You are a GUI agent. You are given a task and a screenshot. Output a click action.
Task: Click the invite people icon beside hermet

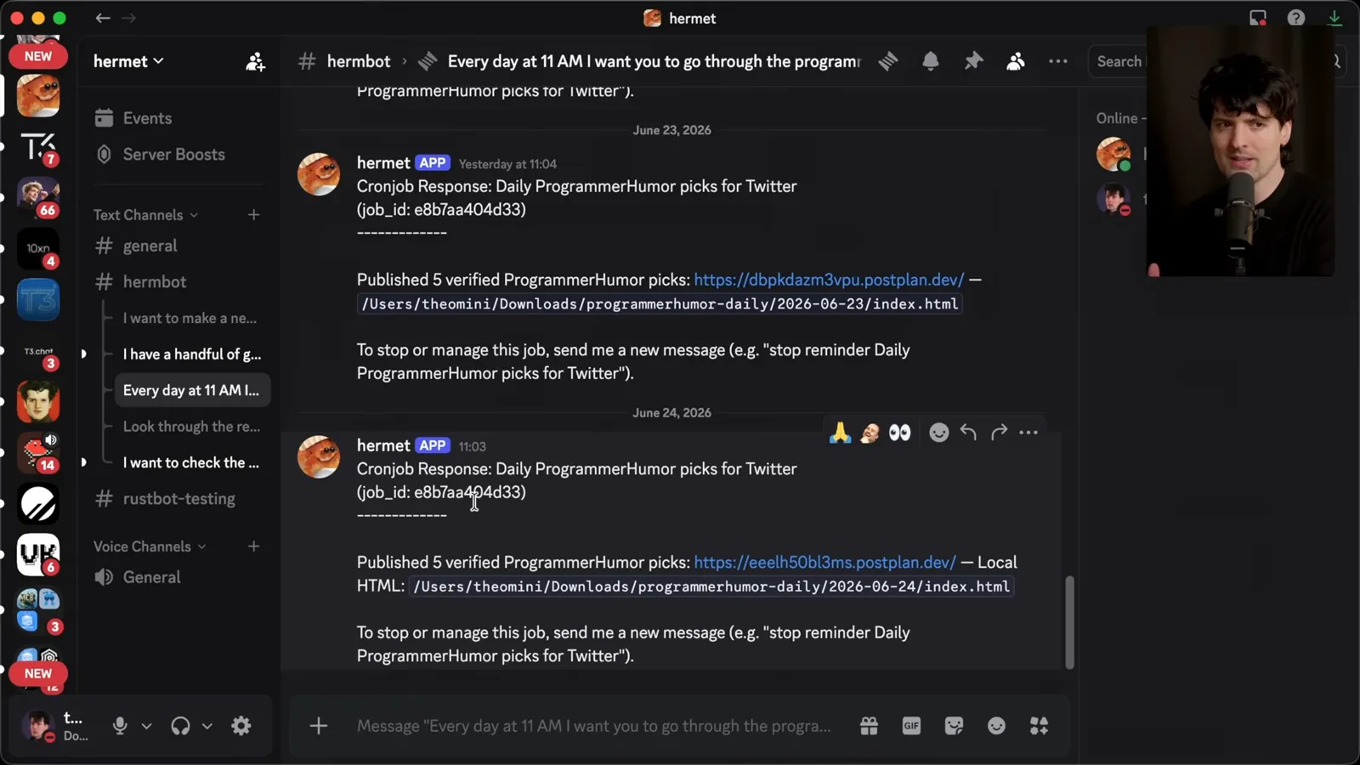point(255,61)
